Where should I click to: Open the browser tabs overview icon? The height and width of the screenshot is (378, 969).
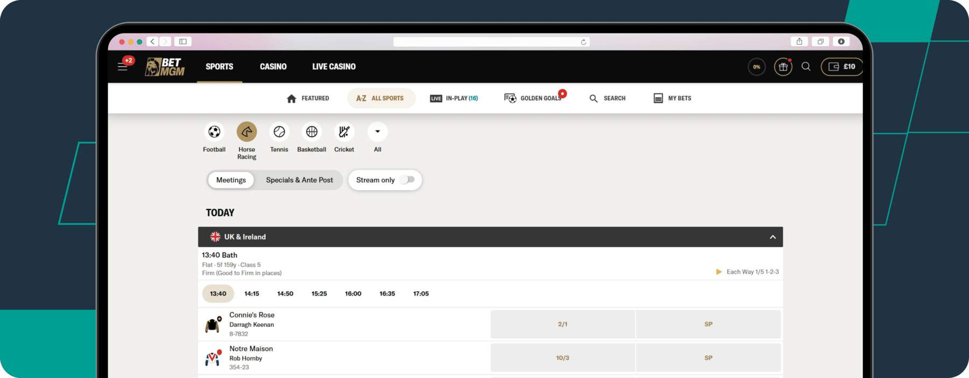coord(820,41)
